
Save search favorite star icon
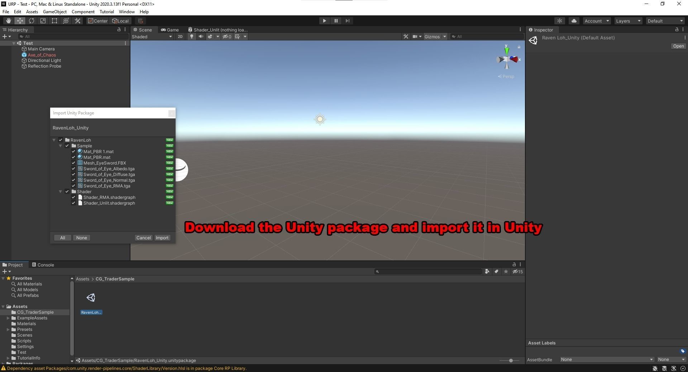tap(506, 271)
